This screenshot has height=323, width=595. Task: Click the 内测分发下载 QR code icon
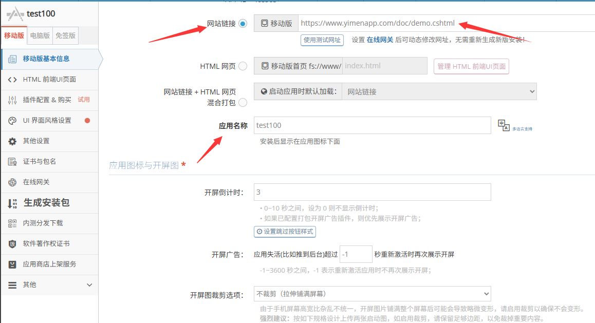point(12,223)
